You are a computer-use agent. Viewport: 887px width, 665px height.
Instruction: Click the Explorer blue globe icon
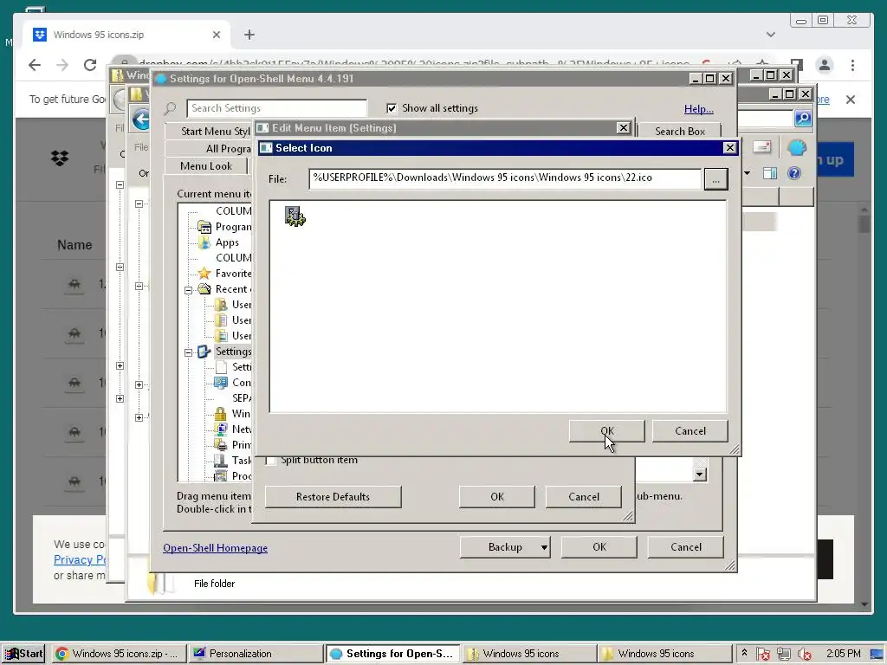coord(797,147)
